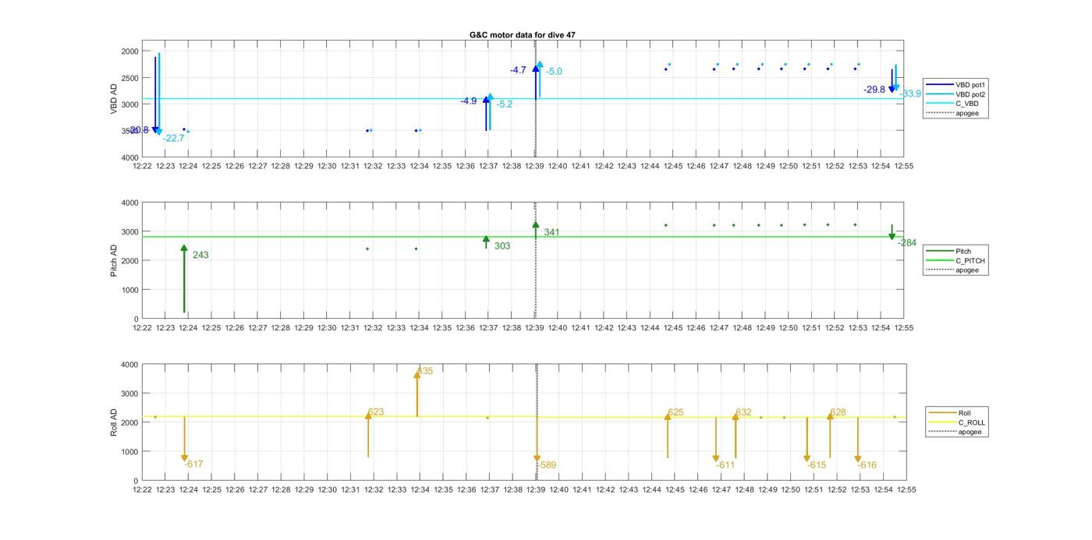Click the '-5.0' VBD value label
The image size is (1092, 540).
coord(554,72)
